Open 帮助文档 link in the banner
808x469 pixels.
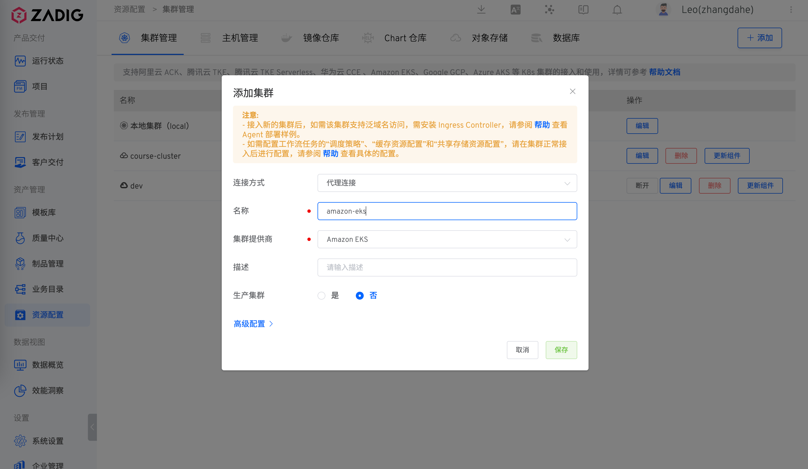click(664, 72)
